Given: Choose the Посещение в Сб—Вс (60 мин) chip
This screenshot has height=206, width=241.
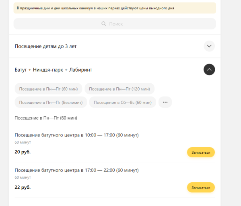Looking at the screenshot, I should (x=122, y=102).
